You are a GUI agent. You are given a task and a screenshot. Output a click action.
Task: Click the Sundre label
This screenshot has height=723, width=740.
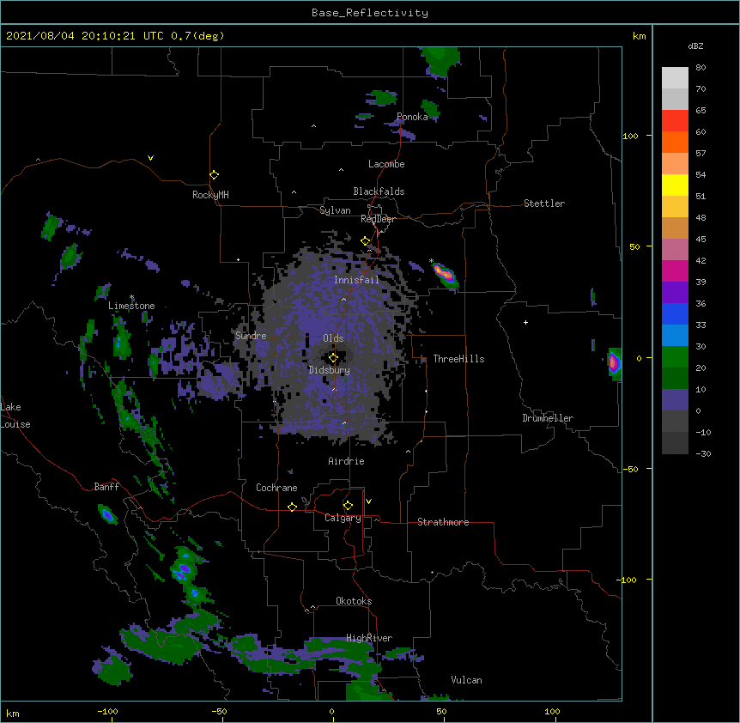(x=251, y=336)
